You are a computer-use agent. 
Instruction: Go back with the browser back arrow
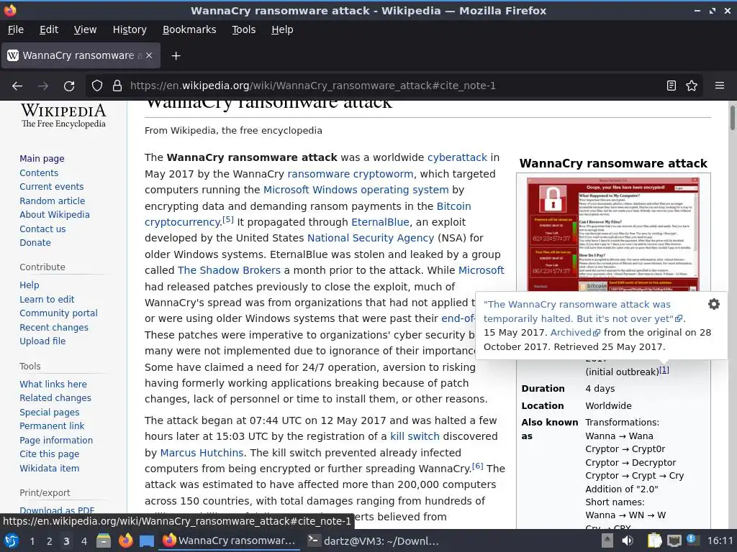coord(17,86)
